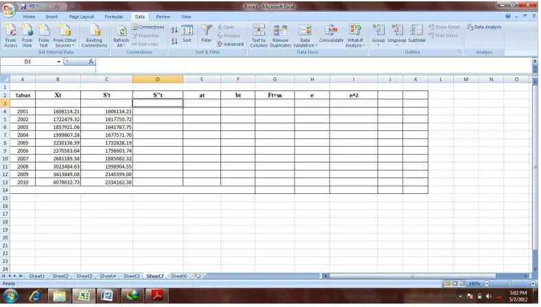This screenshot has width=541, height=307.
Task: Open Internet Explorer from taskbar
Action: coord(35,295)
